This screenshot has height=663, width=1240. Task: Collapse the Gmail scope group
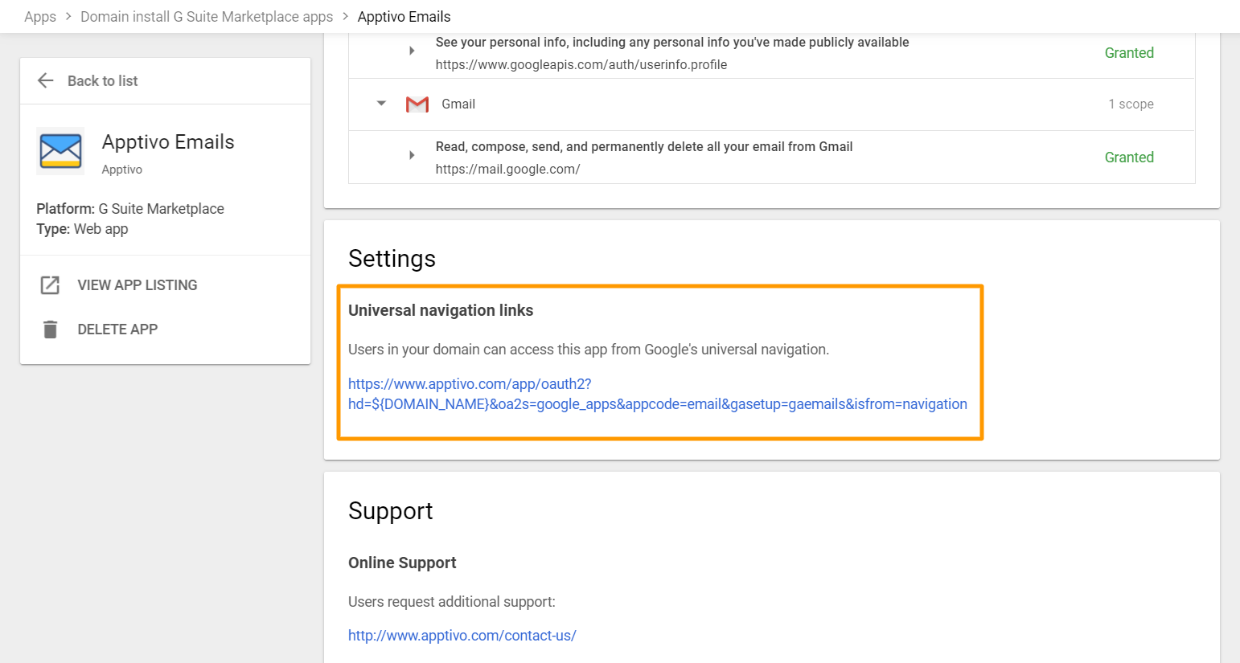coord(382,104)
